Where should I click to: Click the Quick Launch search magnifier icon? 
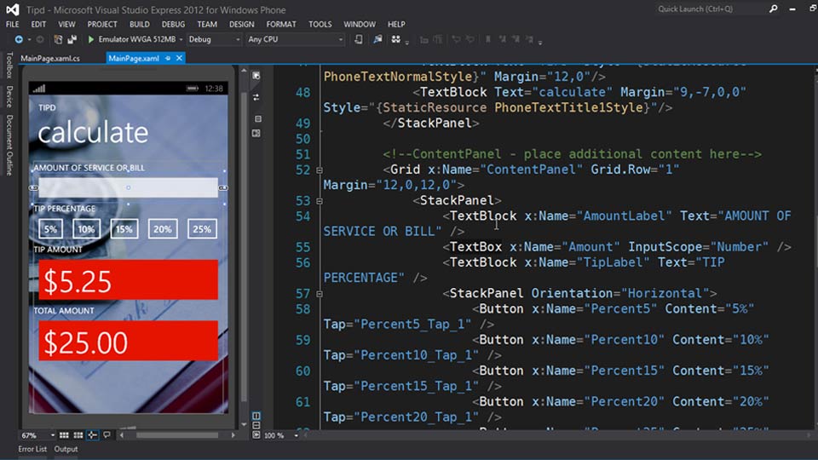pyautogui.click(x=773, y=9)
